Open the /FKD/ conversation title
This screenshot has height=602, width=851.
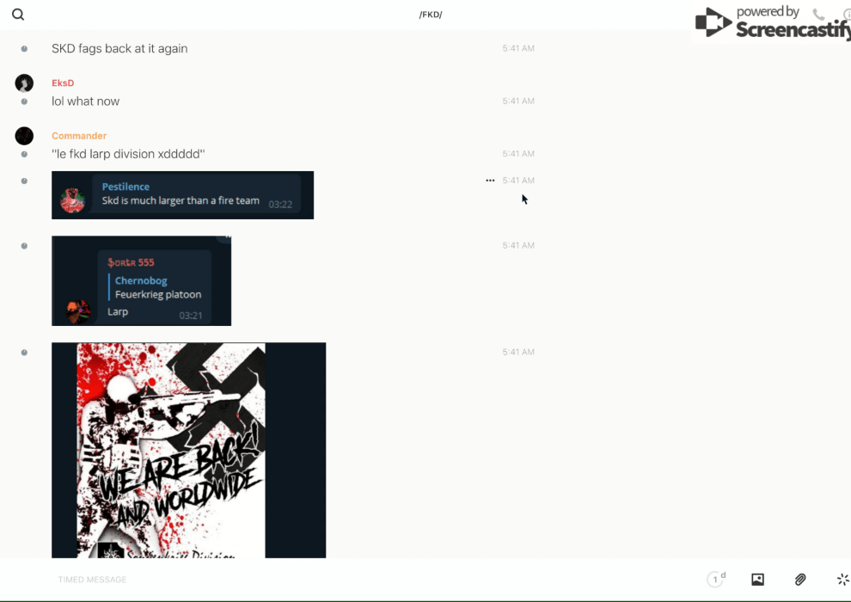430,15
